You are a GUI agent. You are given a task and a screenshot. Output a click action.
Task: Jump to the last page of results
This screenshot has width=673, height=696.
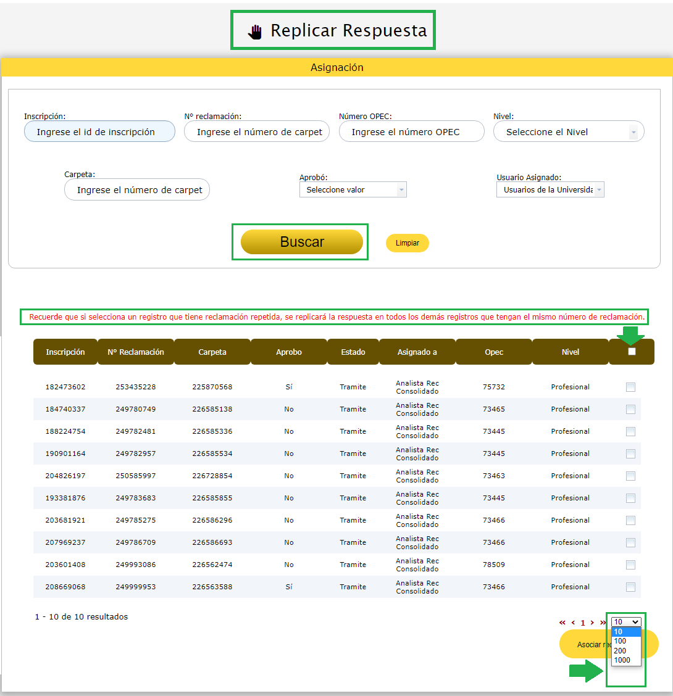click(603, 623)
